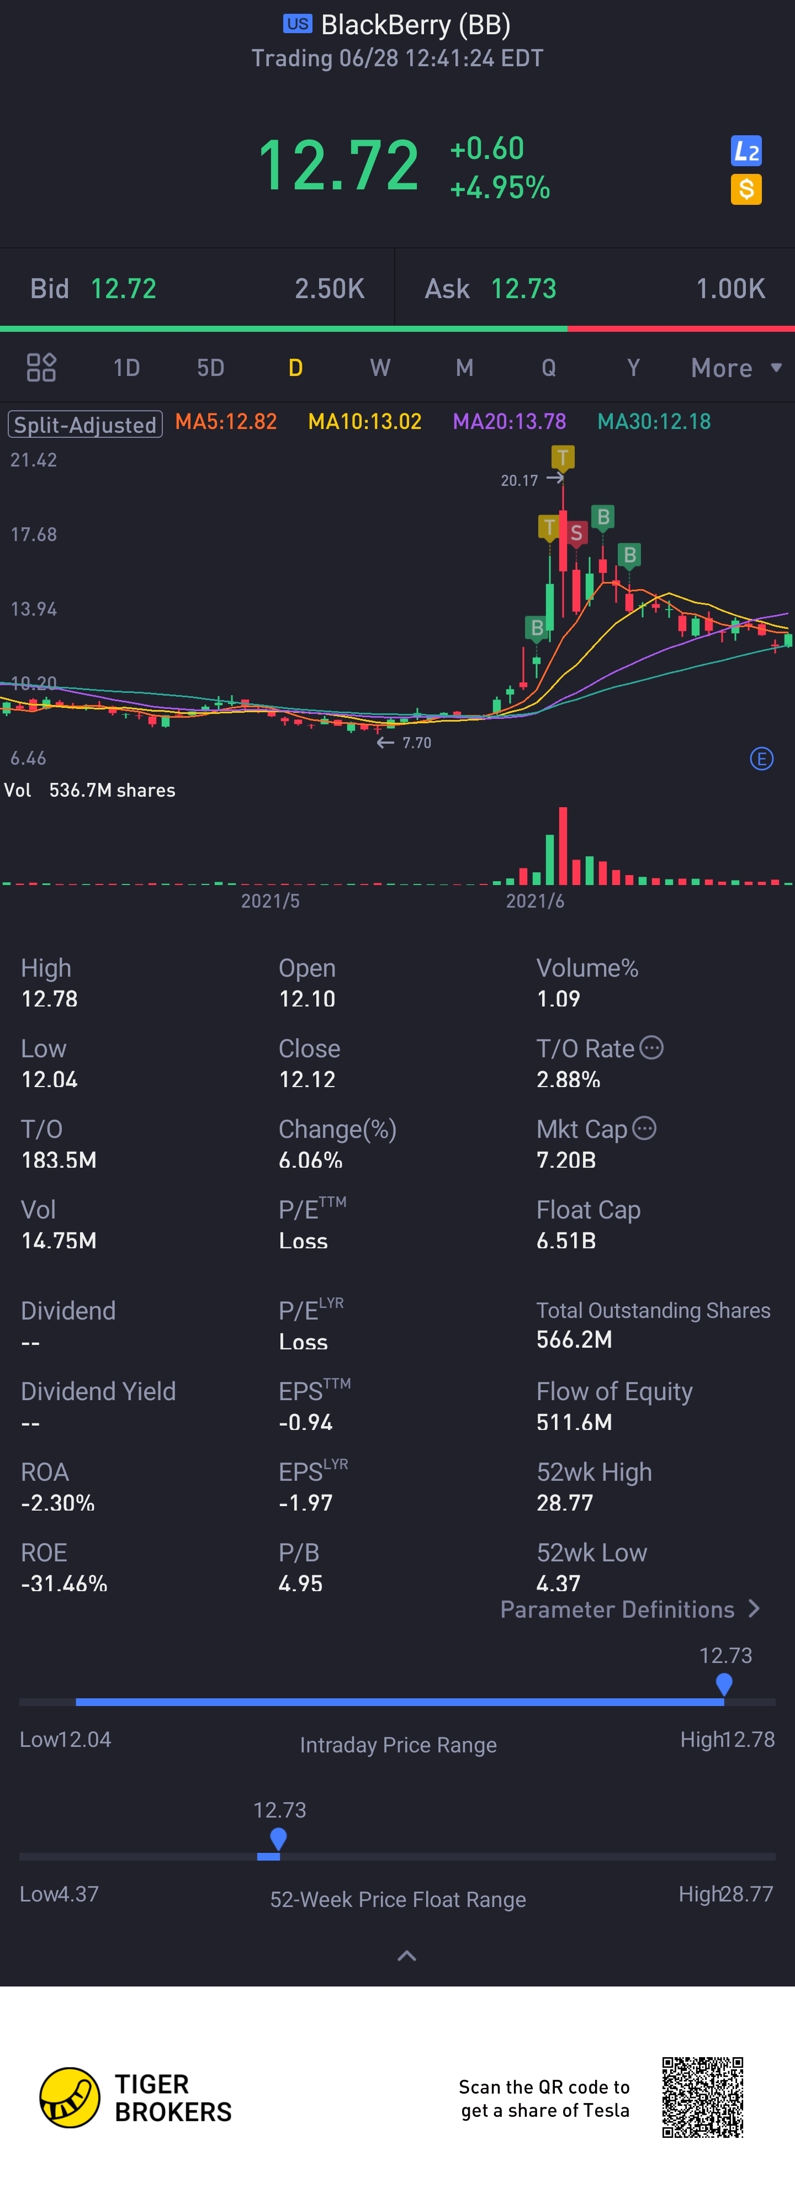Switch to the 1D chart tab
This screenshot has height=2209, width=795.
[127, 368]
